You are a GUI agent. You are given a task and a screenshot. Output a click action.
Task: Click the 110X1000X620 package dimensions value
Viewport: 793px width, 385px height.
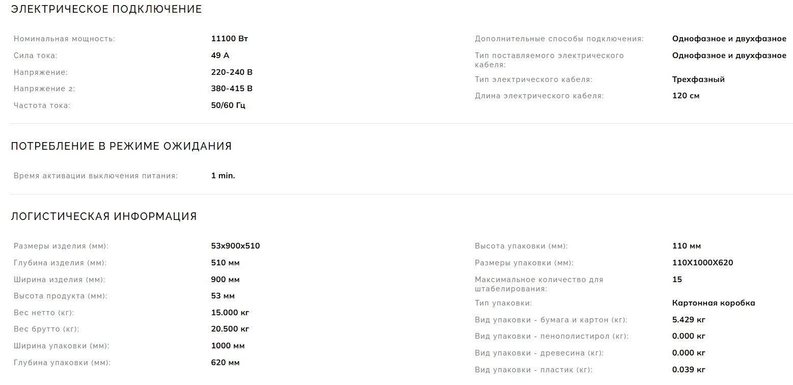702,263
